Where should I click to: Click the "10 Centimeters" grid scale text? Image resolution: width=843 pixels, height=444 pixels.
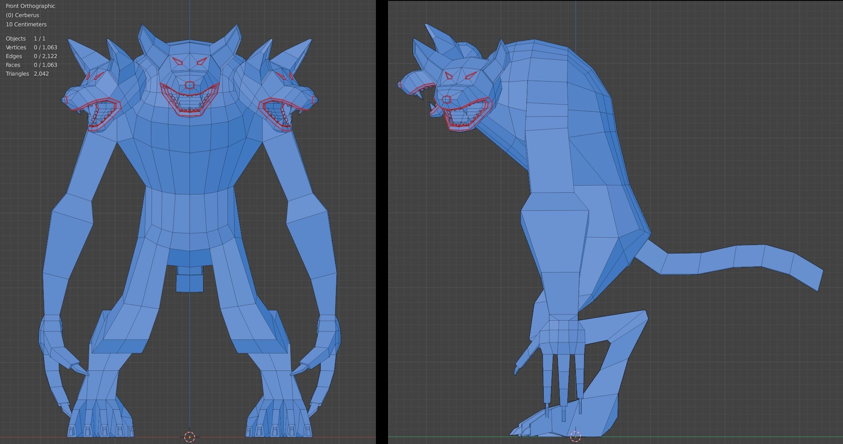26,25
